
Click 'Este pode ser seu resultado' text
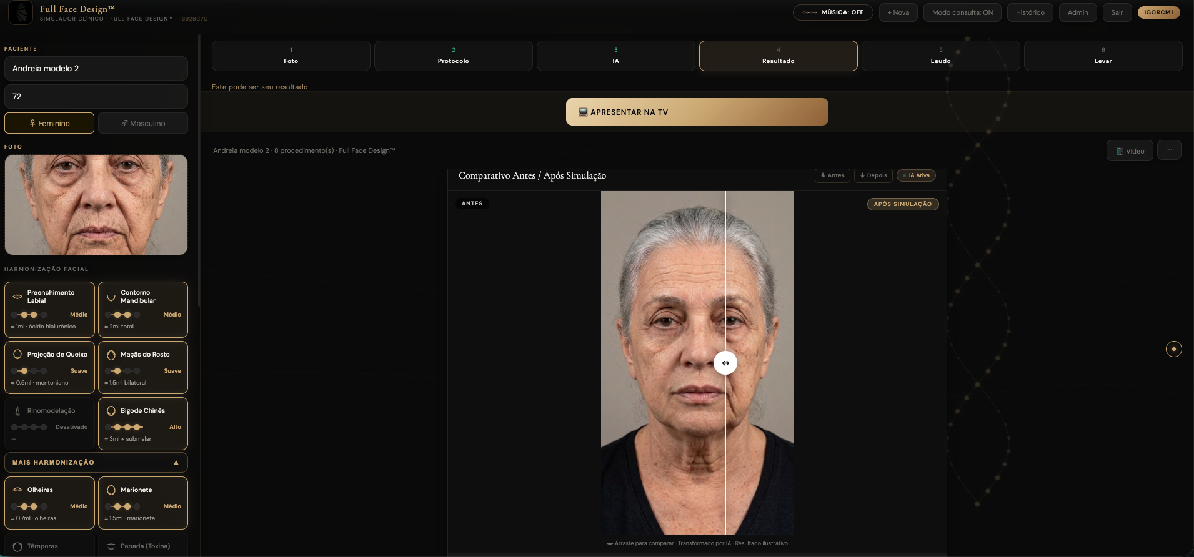coord(259,87)
